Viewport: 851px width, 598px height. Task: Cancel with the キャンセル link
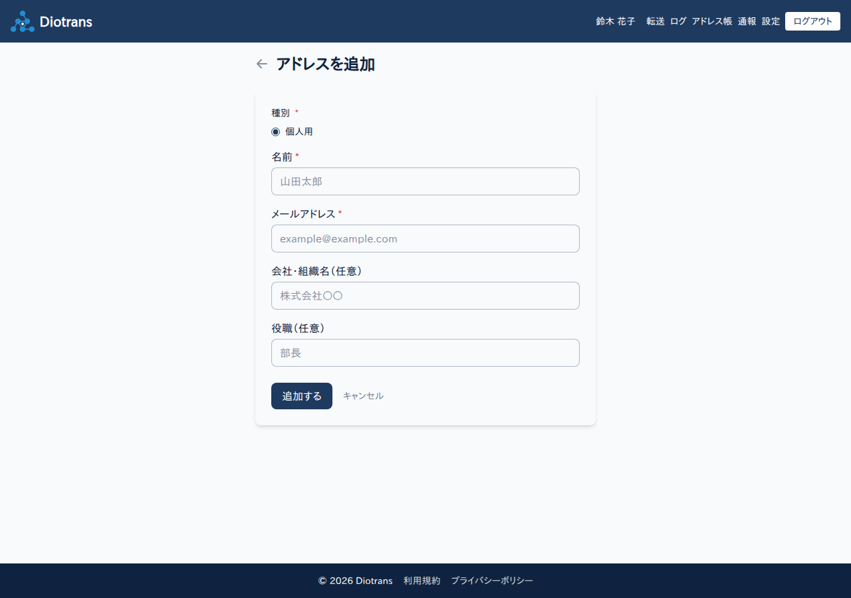click(363, 396)
